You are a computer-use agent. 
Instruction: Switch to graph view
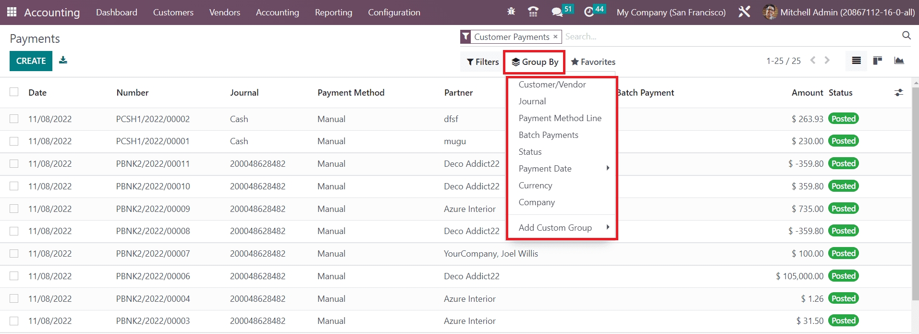899,61
